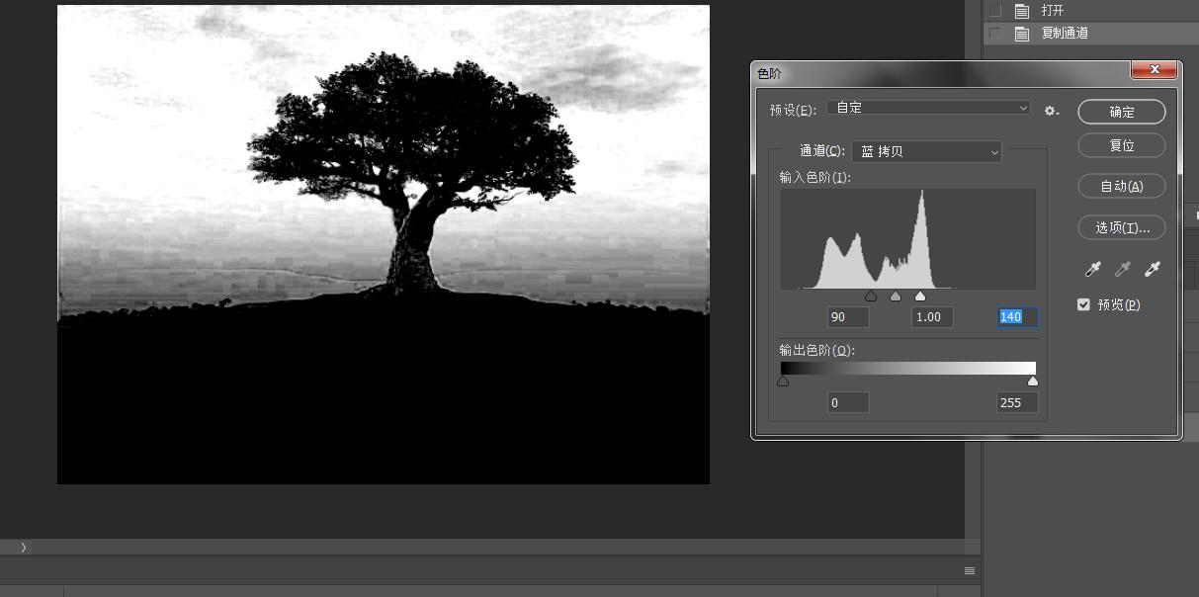The width and height of the screenshot is (1199, 597).
Task: Click the input black point slider
Action: tap(871, 296)
